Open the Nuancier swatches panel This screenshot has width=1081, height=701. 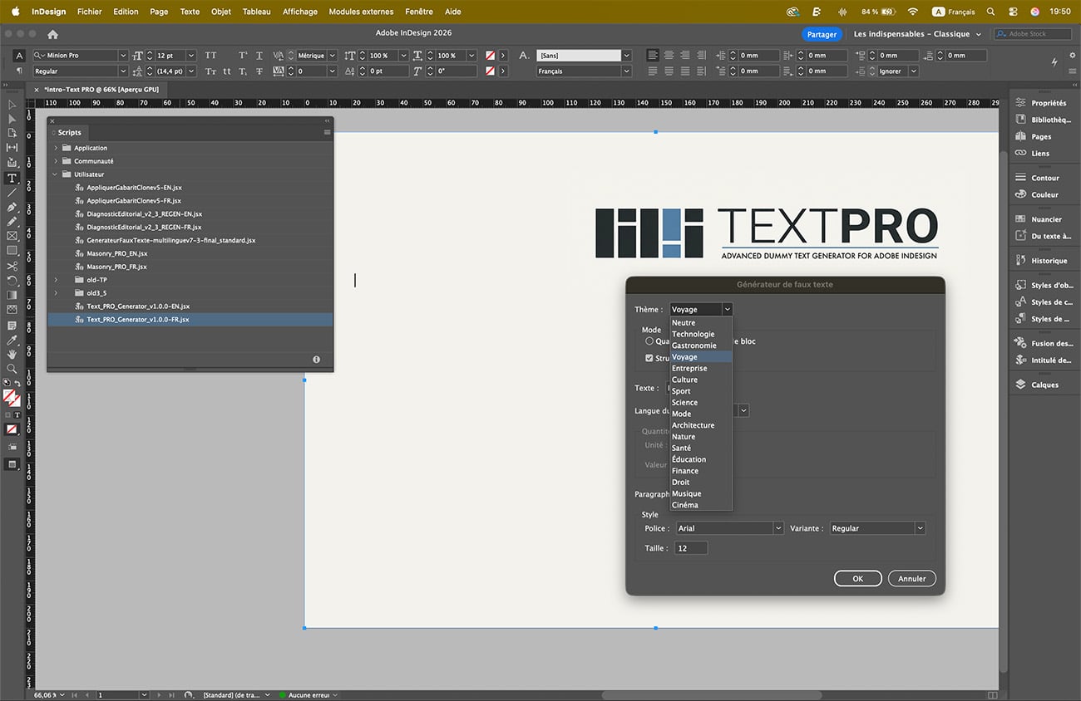click(1045, 219)
